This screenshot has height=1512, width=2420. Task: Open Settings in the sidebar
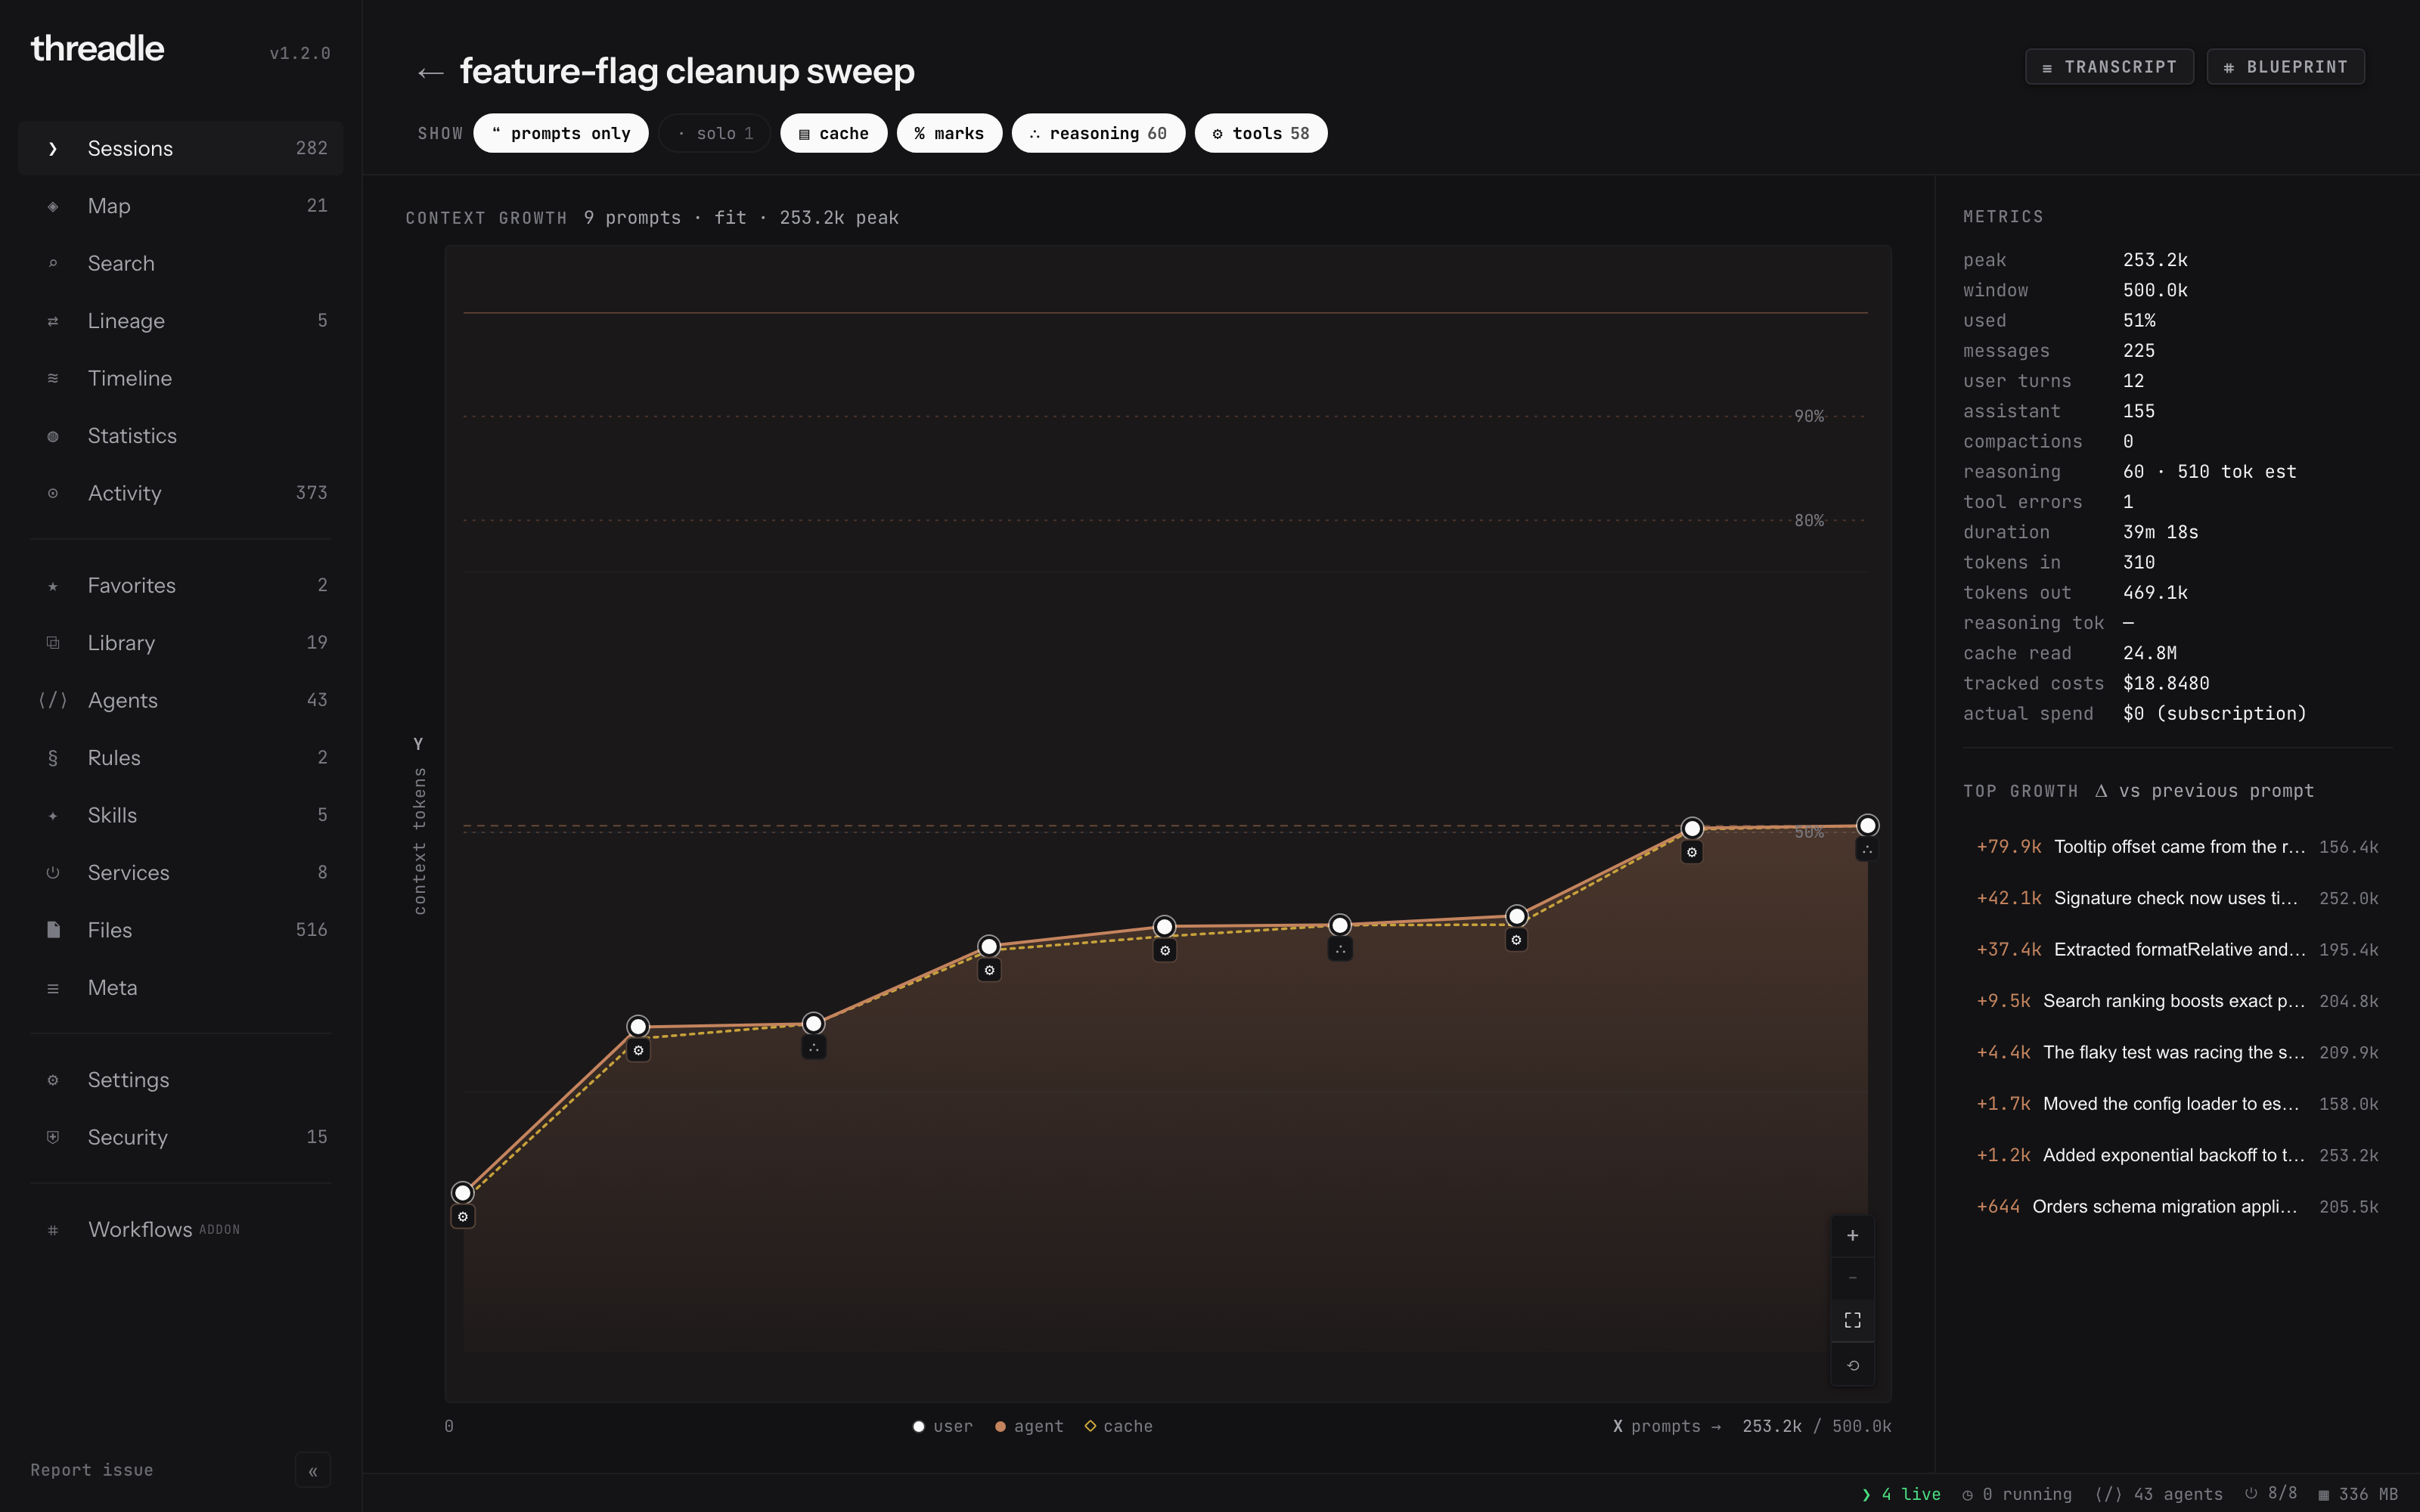[x=181, y=1080]
